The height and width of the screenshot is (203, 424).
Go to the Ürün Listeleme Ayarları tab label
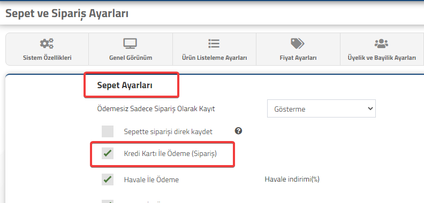coord(215,58)
